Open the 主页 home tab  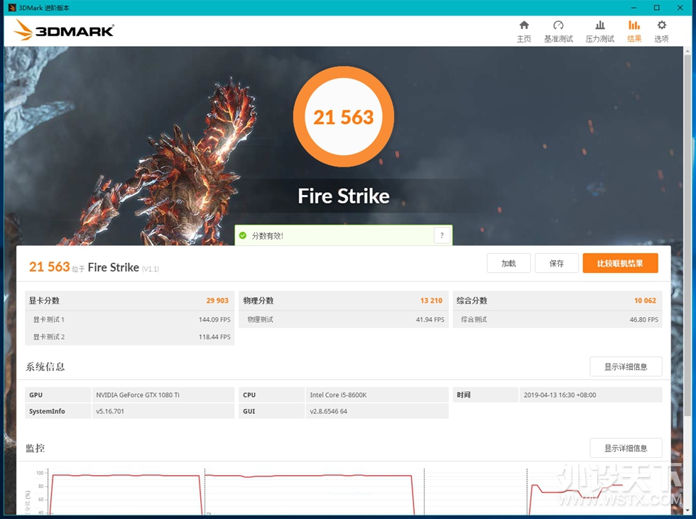[524, 31]
